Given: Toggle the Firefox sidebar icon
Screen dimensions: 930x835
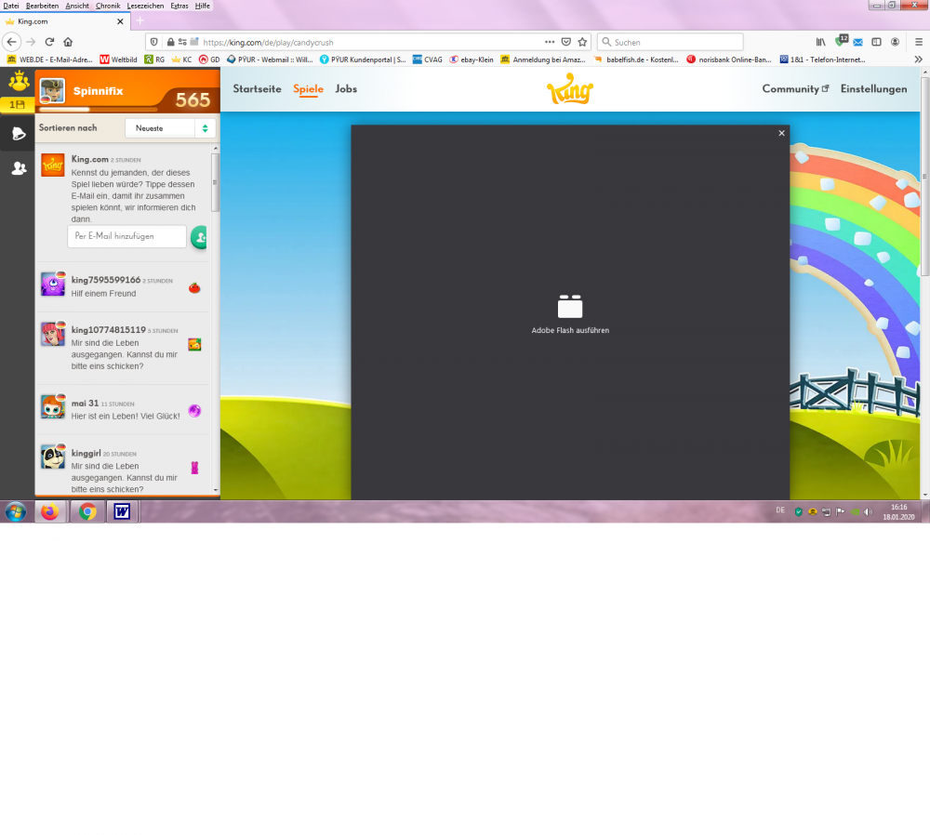Looking at the screenshot, I should click(877, 42).
